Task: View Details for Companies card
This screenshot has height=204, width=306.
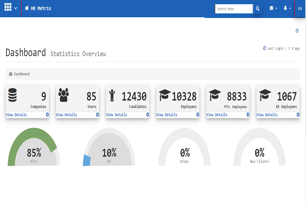Action: coord(16,115)
